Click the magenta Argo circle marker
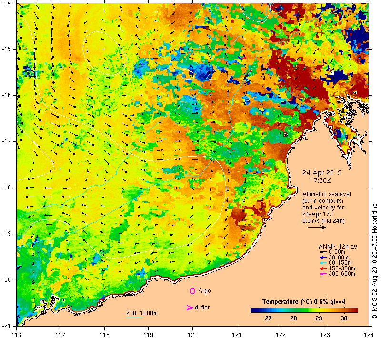This screenshot has width=381, height=338. [192, 291]
